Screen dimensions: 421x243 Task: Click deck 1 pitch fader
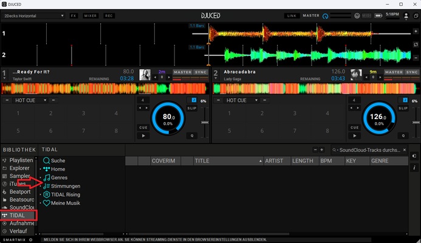coord(205,123)
